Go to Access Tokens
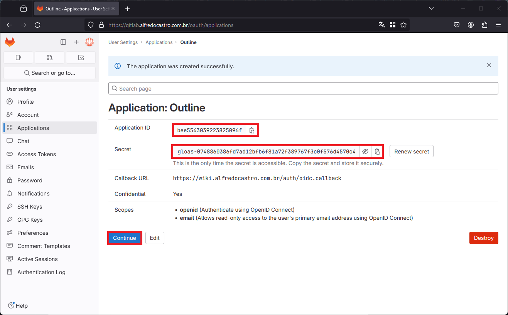 [x=50, y=154]
